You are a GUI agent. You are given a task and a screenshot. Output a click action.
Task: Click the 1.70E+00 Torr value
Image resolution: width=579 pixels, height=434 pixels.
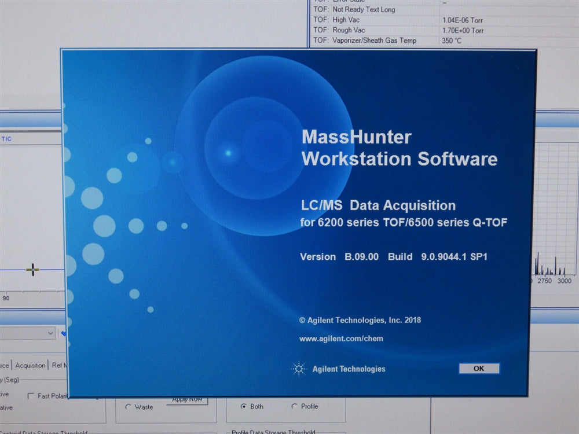click(x=463, y=31)
